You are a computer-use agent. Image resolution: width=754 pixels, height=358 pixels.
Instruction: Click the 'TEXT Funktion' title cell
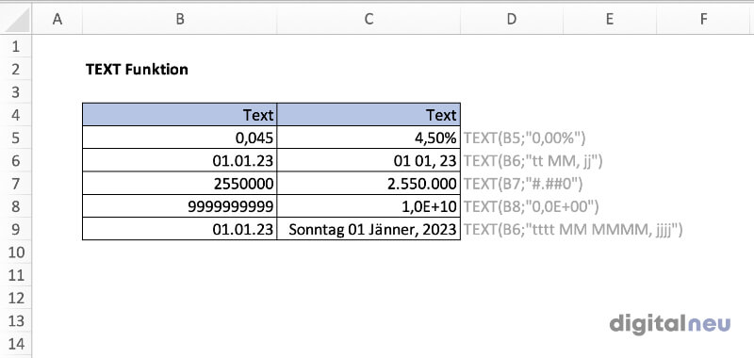coord(137,70)
